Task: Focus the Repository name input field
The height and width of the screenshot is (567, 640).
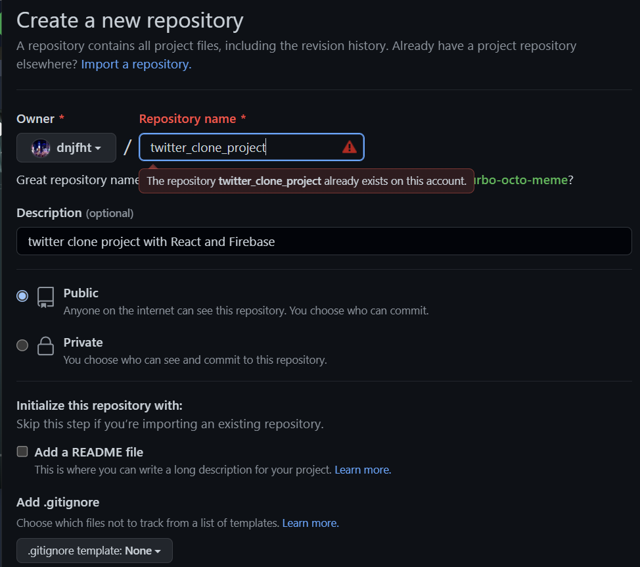Action: tap(252, 147)
